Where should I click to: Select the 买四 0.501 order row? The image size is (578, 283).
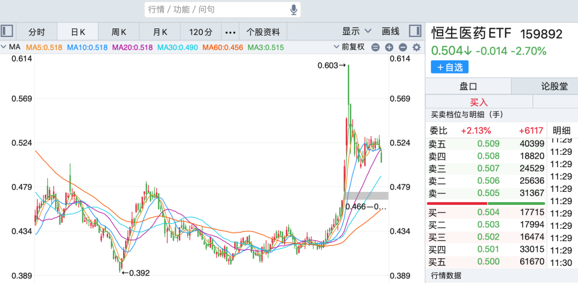pos(486,250)
